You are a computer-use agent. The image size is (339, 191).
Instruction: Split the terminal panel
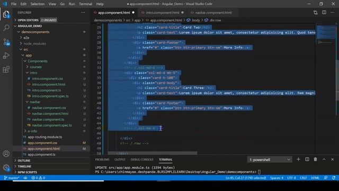(x=307, y=159)
